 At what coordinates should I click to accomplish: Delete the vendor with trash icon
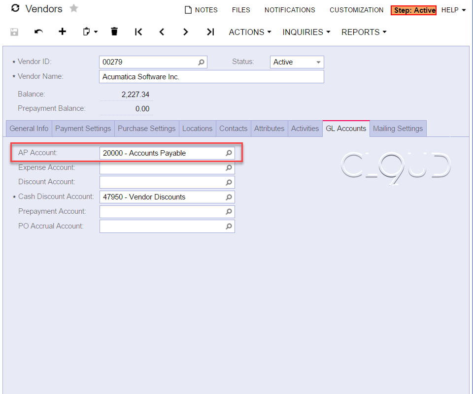(114, 32)
